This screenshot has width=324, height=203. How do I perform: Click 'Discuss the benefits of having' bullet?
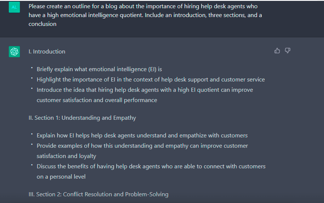tap(151, 171)
